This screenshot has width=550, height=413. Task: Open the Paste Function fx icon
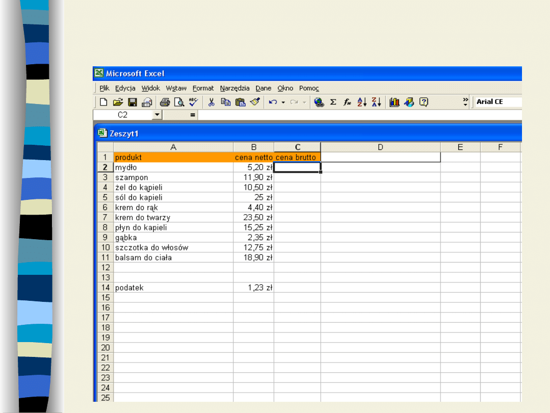tap(347, 102)
